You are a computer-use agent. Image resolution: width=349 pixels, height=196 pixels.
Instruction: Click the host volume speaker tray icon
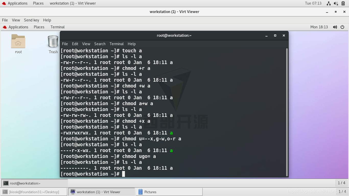tap(336, 3)
